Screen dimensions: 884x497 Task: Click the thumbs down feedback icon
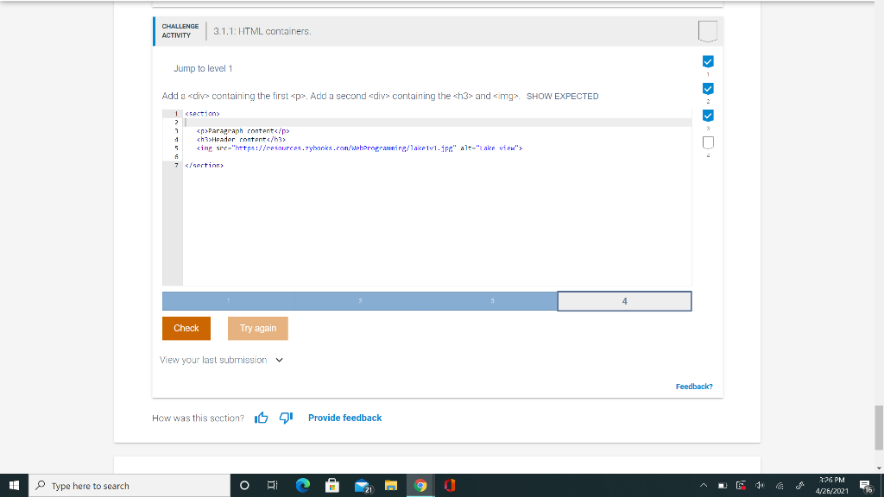tap(284, 418)
